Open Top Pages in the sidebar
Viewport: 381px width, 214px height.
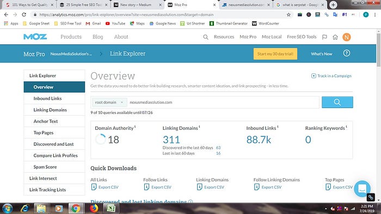[54, 133]
